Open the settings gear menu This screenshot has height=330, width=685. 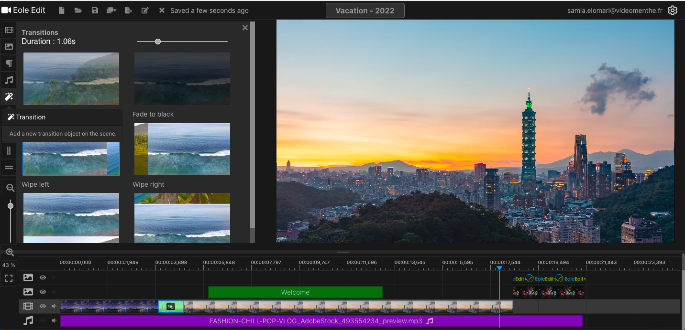click(673, 10)
